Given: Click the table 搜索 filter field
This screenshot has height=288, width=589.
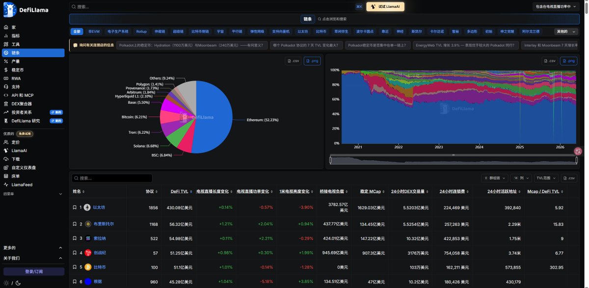Looking at the screenshot, I should coord(111,178).
